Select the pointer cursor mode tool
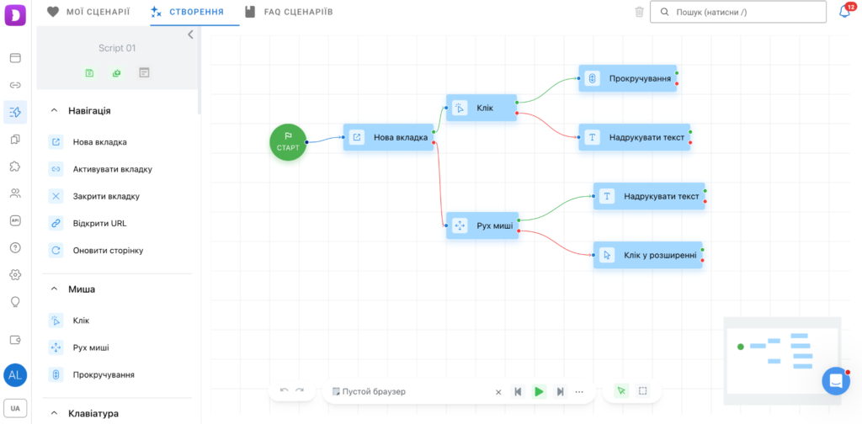The height and width of the screenshot is (424, 862). click(x=622, y=391)
